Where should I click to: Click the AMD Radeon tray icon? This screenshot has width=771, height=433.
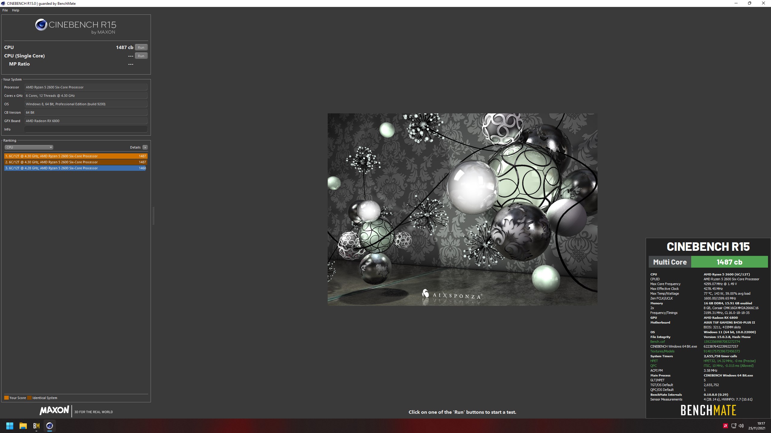coord(726,426)
